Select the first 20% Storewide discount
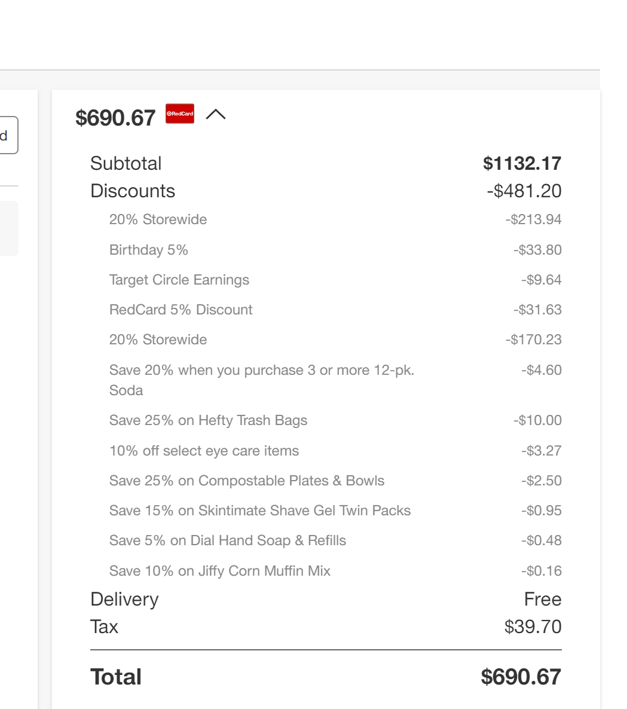The image size is (627, 709). [x=335, y=219]
